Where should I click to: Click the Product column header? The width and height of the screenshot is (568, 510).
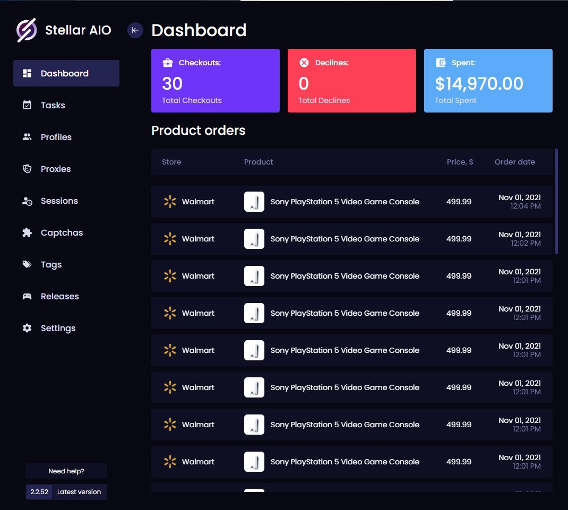[x=259, y=162]
